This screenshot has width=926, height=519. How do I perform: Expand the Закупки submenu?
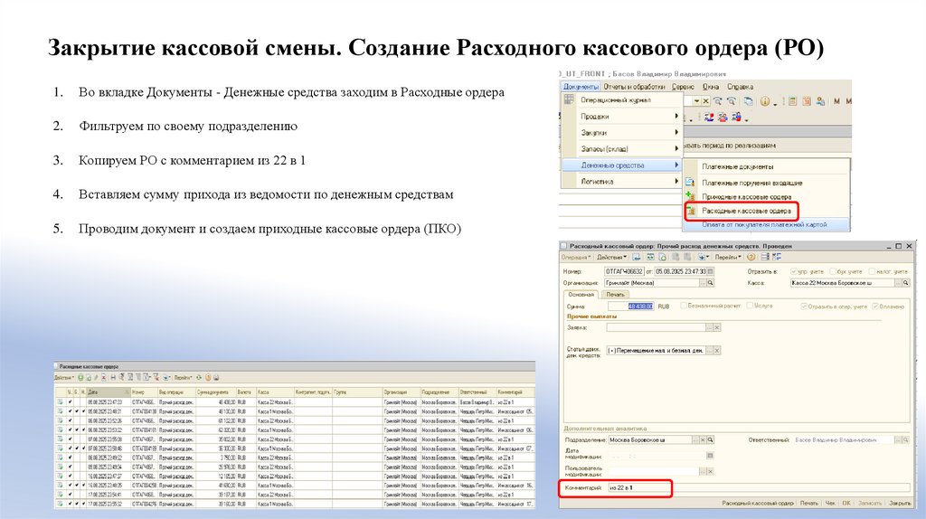click(620, 133)
